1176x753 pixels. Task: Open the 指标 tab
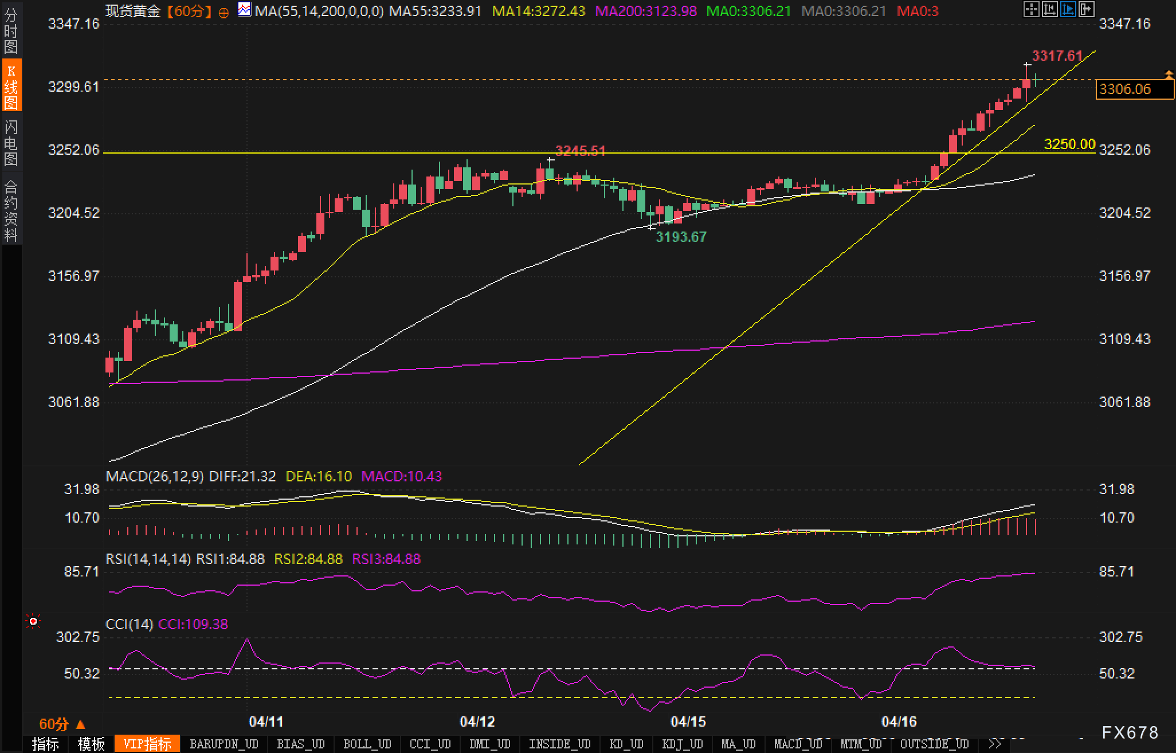pyautogui.click(x=45, y=744)
